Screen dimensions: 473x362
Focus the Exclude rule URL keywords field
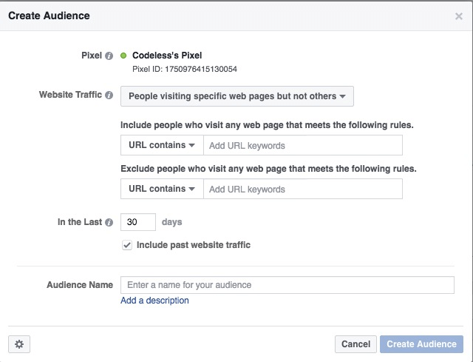[303, 190]
